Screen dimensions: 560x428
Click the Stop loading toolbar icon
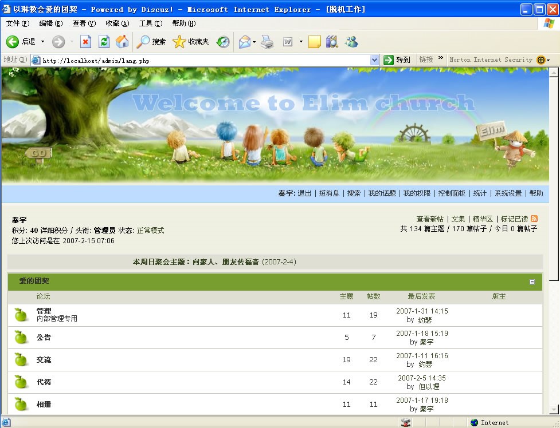(85, 42)
